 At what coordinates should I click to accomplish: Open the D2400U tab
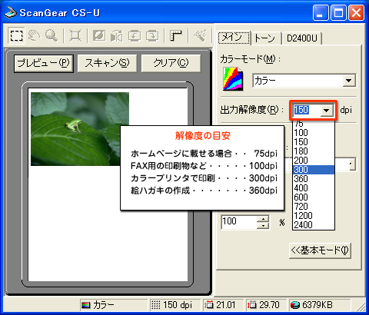302,38
